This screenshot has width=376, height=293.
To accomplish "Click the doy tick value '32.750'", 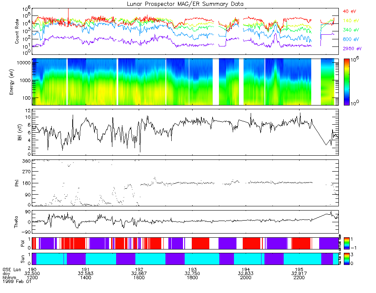I will point(192,274).
